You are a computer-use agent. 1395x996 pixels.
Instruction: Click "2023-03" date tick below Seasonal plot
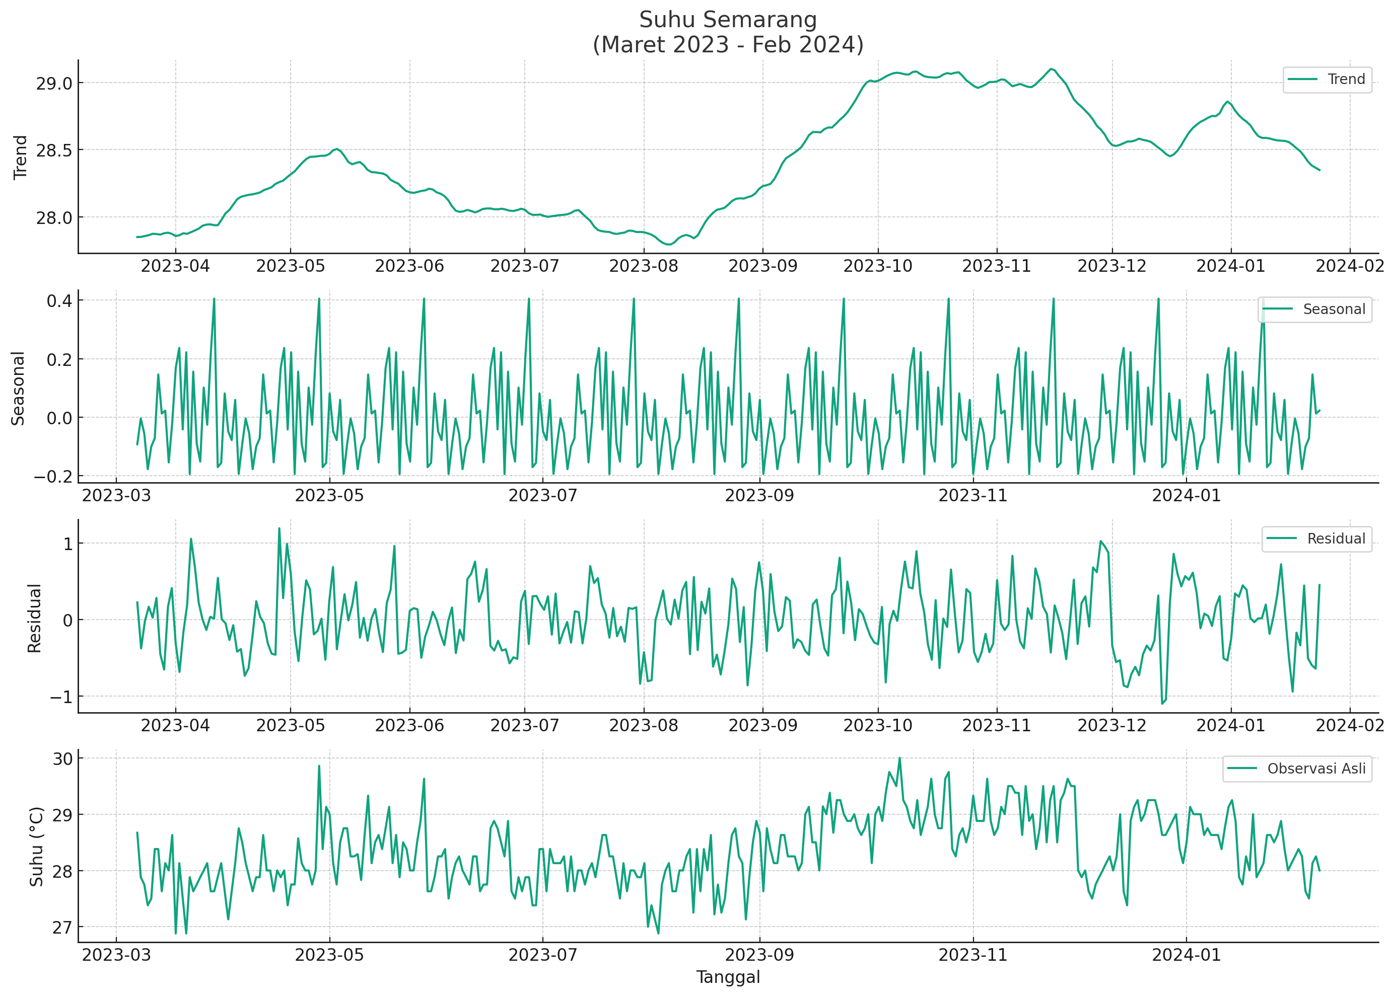point(116,496)
